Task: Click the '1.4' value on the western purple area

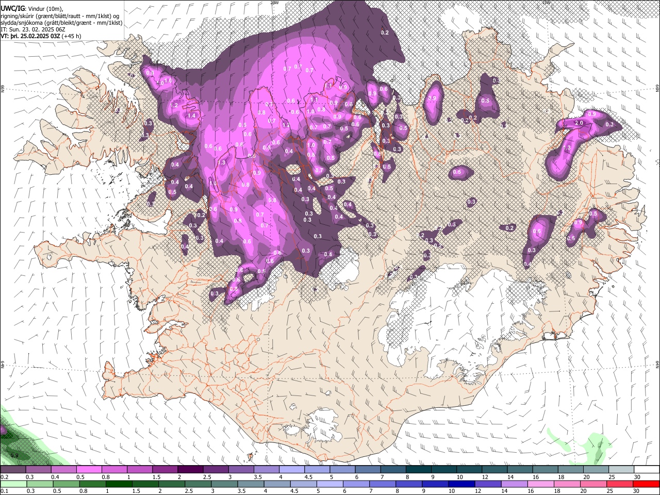Action: [192, 116]
